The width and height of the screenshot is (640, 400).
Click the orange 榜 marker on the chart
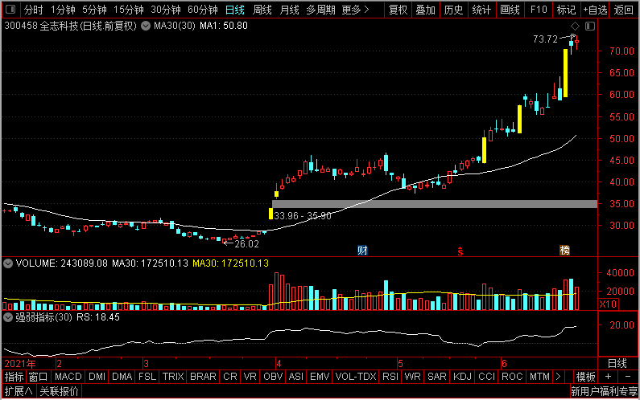click(564, 250)
